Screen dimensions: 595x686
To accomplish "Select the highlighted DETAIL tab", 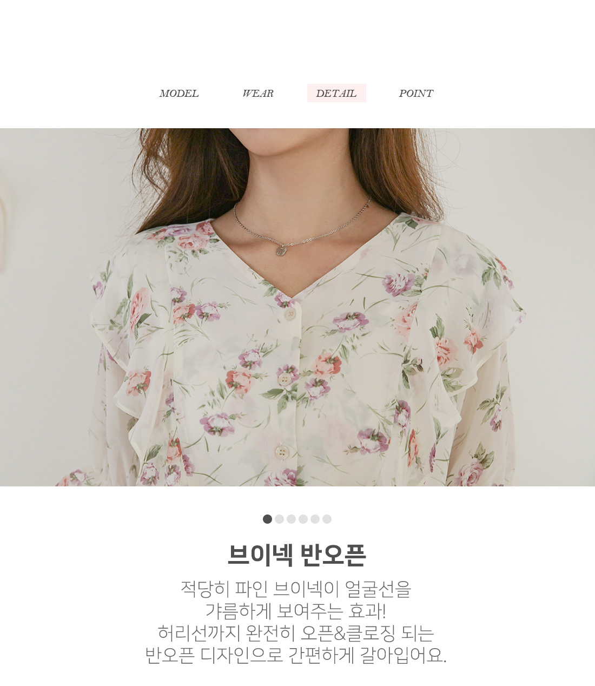I will [336, 93].
